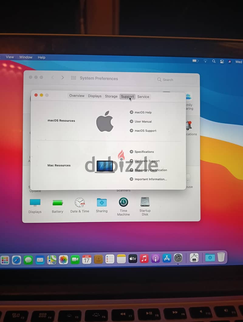
Task: Open Sharing preference pane
Action: tap(102, 205)
